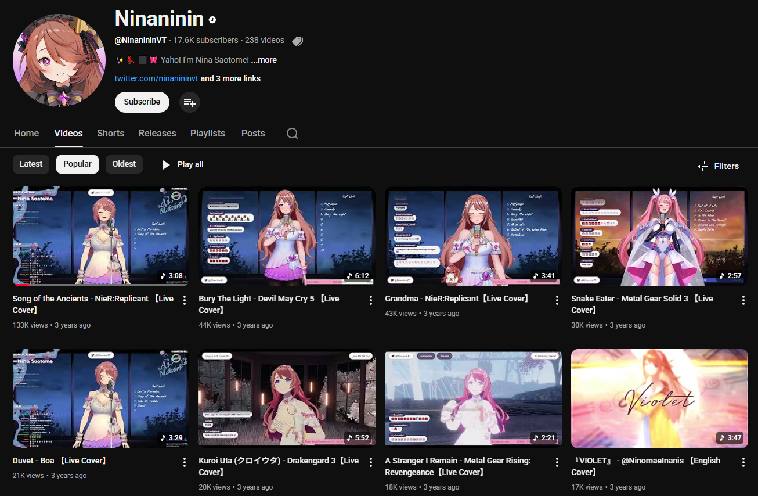758x496 pixels.
Task: Click the Play all triangle icon
Action: (x=166, y=165)
